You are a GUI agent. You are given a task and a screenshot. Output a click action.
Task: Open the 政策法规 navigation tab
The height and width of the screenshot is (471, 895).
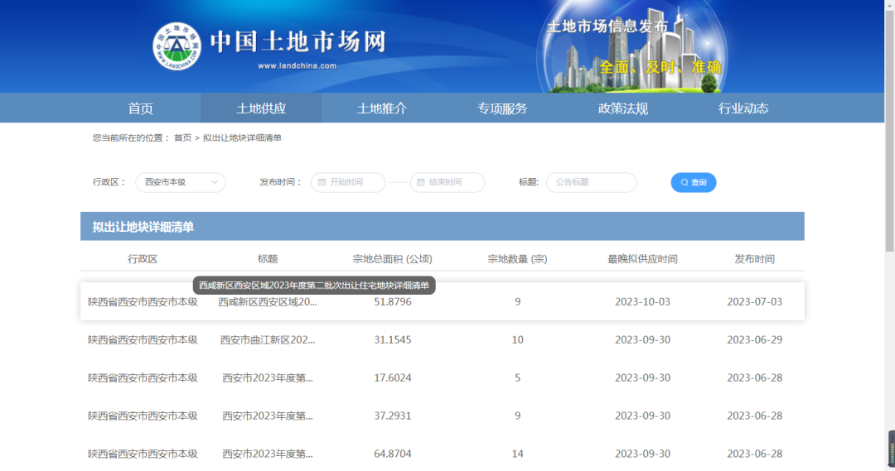pyautogui.click(x=622, y=108)
